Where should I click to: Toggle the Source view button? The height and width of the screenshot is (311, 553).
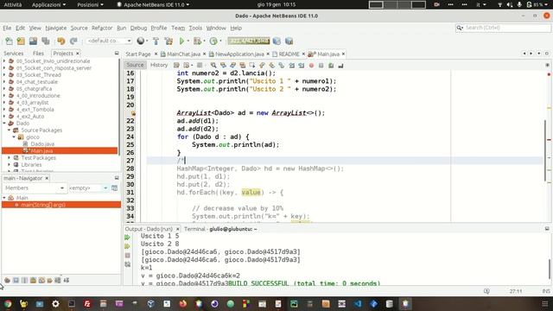pyautogui.click(x=135, y=65)
